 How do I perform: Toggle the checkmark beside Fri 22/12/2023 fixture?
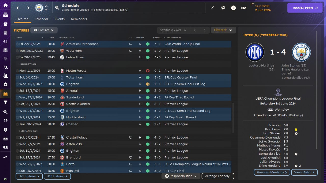(17, 44)
